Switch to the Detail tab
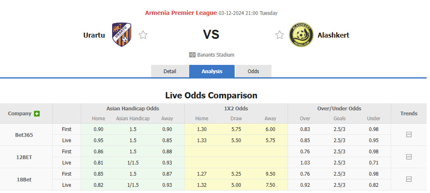Viewport: 430px width, 193px height. pos(170,71)
